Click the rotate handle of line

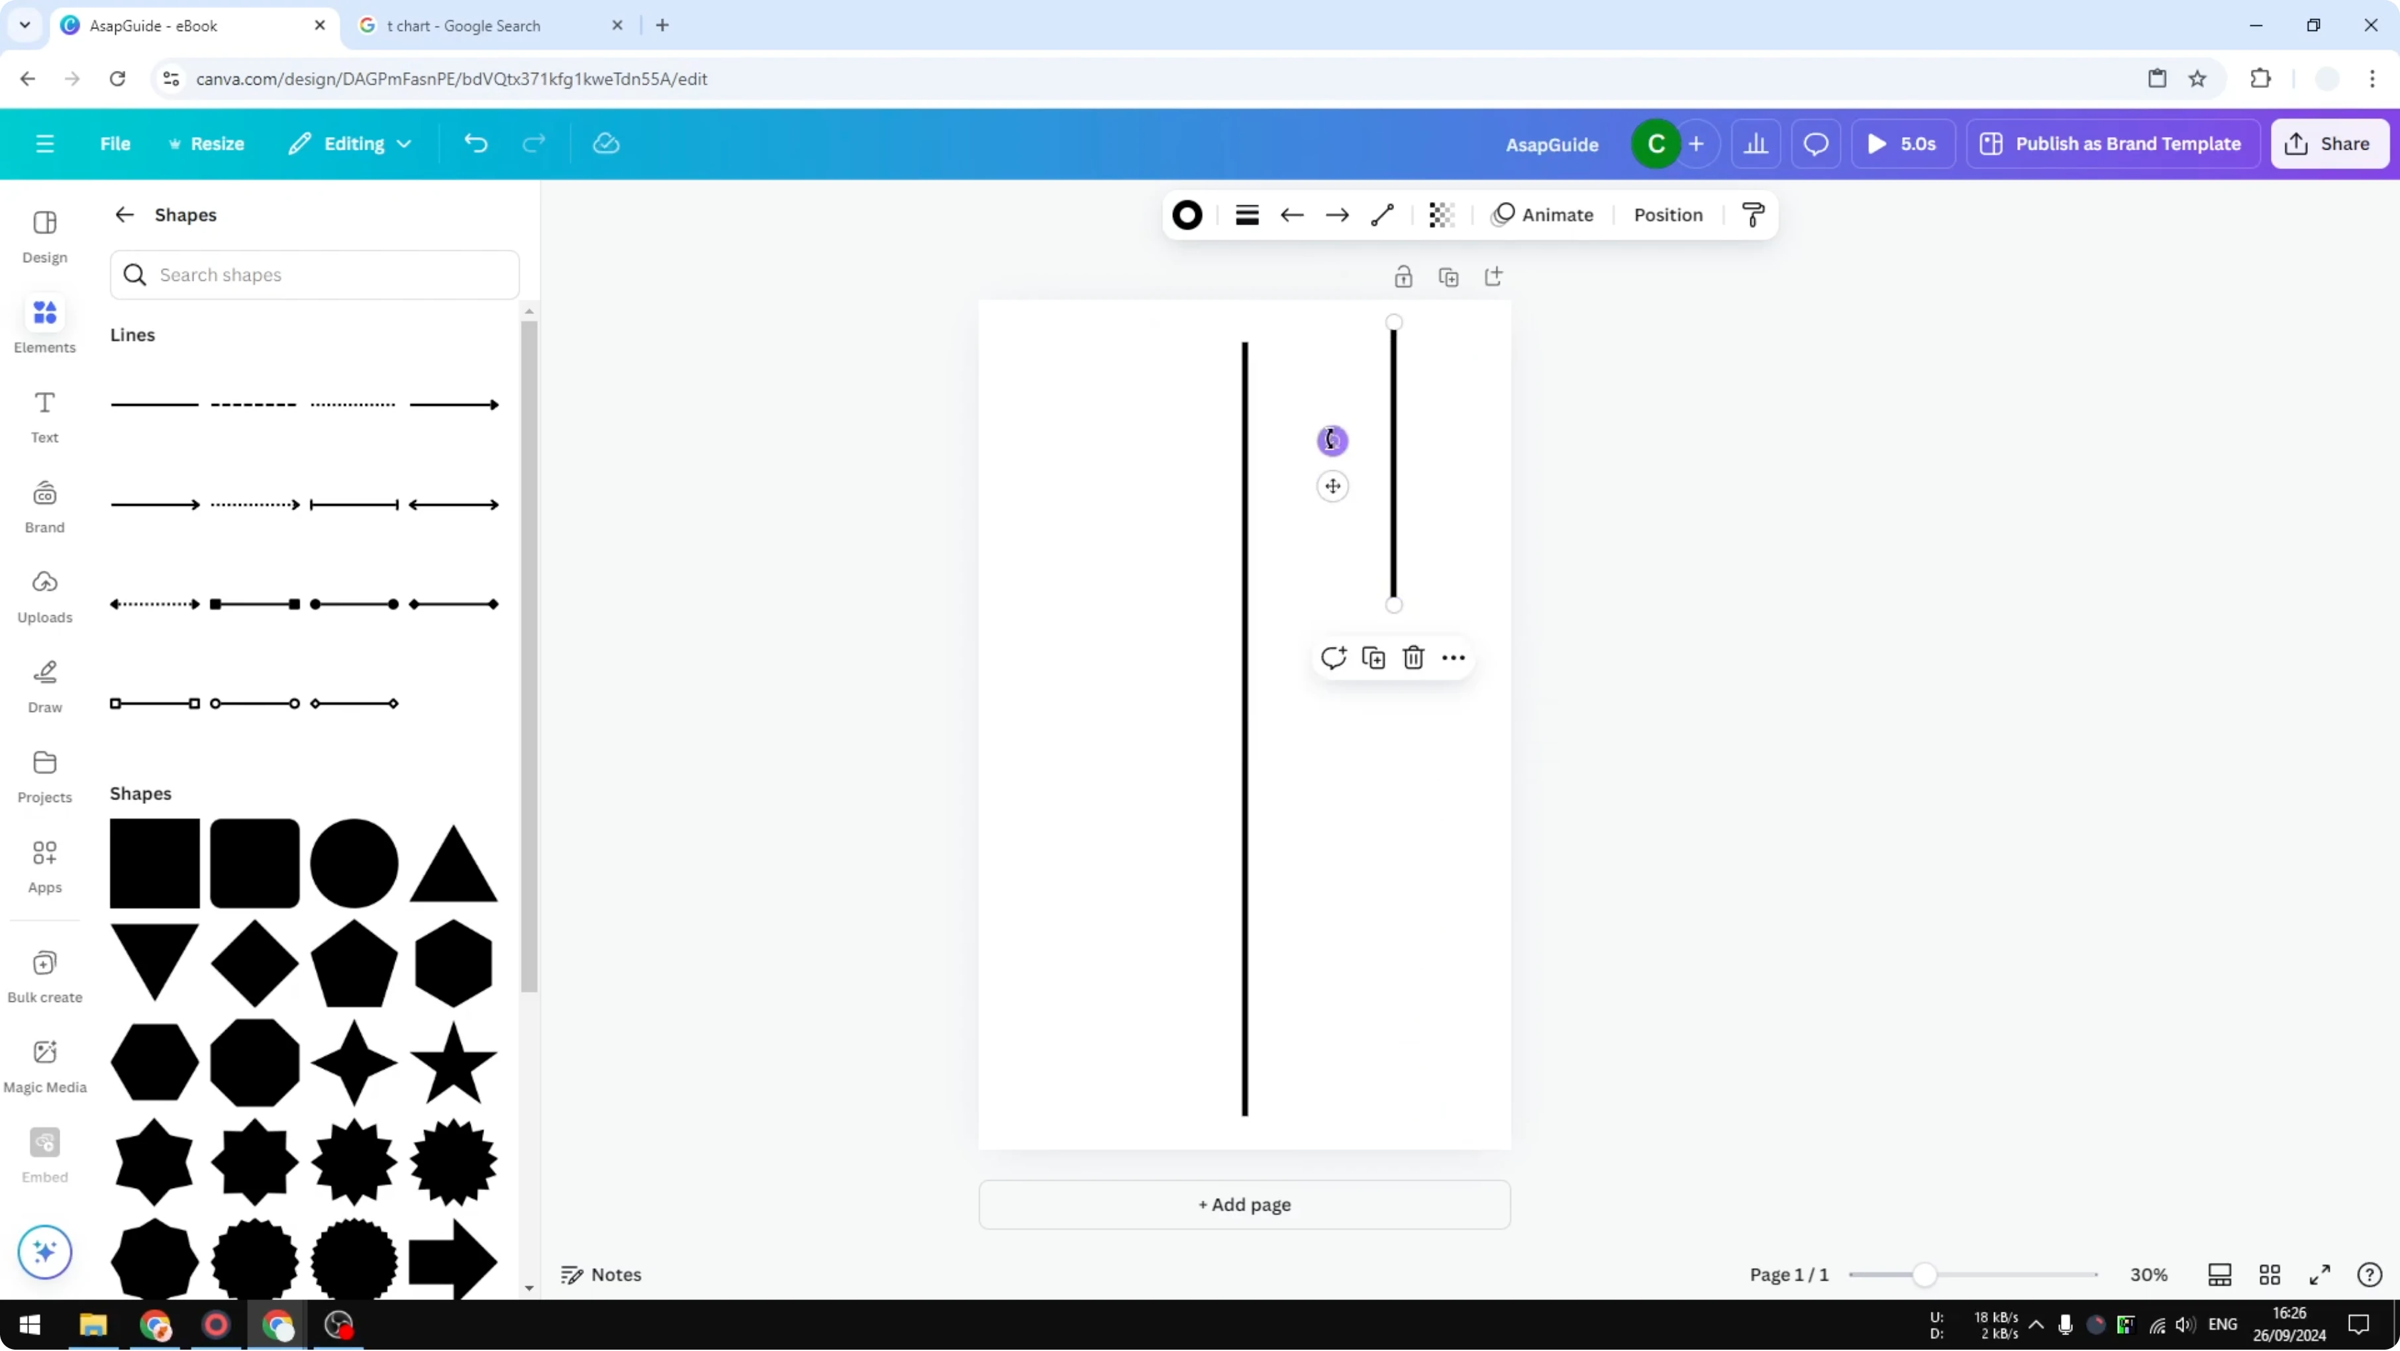tap(1332, 440)
